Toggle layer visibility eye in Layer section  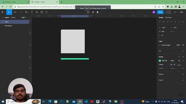click(x=183, y=45)
